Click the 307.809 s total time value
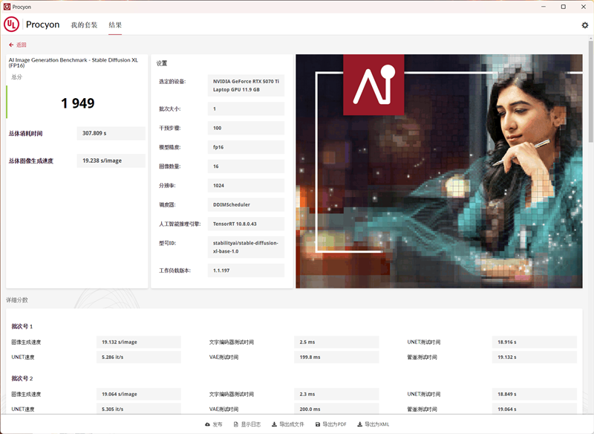Screen dimensions: 594x434 (111, 134)
